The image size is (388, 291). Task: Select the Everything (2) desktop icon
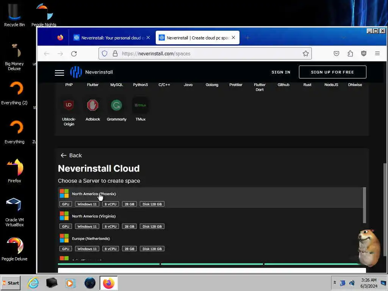pos(14,93)
